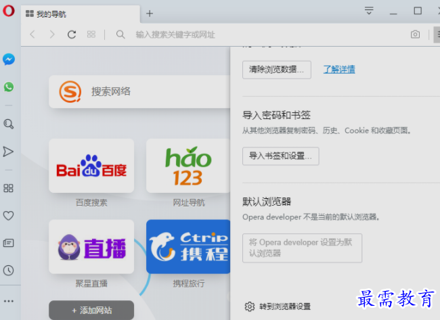Open history clock icon in sidebar
This screenshot has height=320, width=440.
[x=8, y=271]
